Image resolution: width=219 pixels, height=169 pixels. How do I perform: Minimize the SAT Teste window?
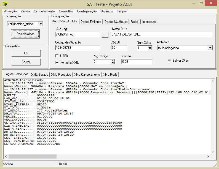point(194,4)
